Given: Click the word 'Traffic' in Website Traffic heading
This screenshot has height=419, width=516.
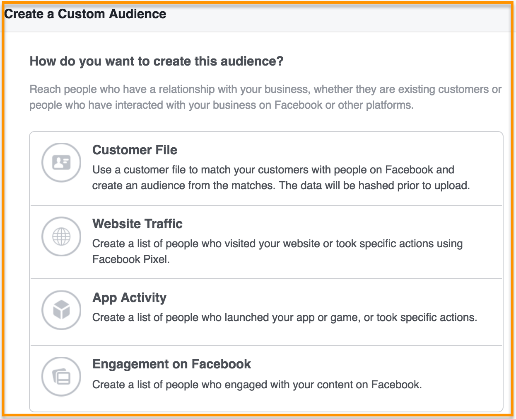Looking at the screenshot, I should [x=164, y=224].
